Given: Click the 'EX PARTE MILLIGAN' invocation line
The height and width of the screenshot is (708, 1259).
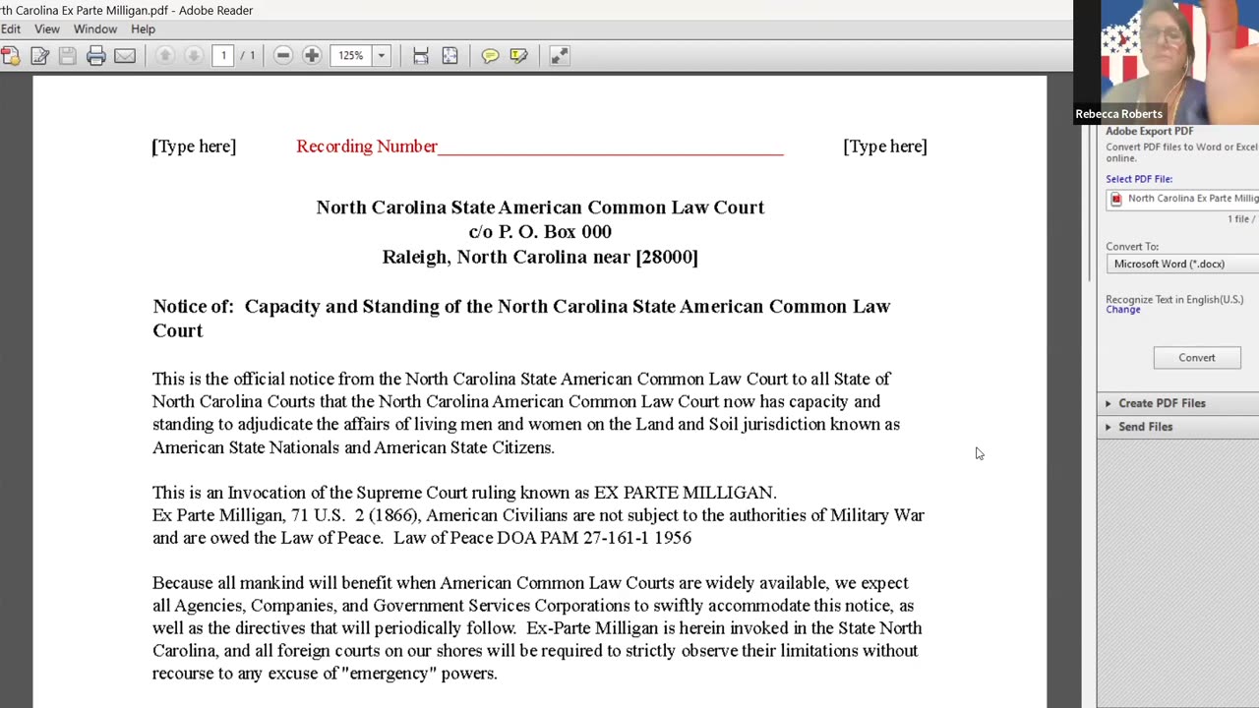Looking at the screenshot, I should coord(464,493).
